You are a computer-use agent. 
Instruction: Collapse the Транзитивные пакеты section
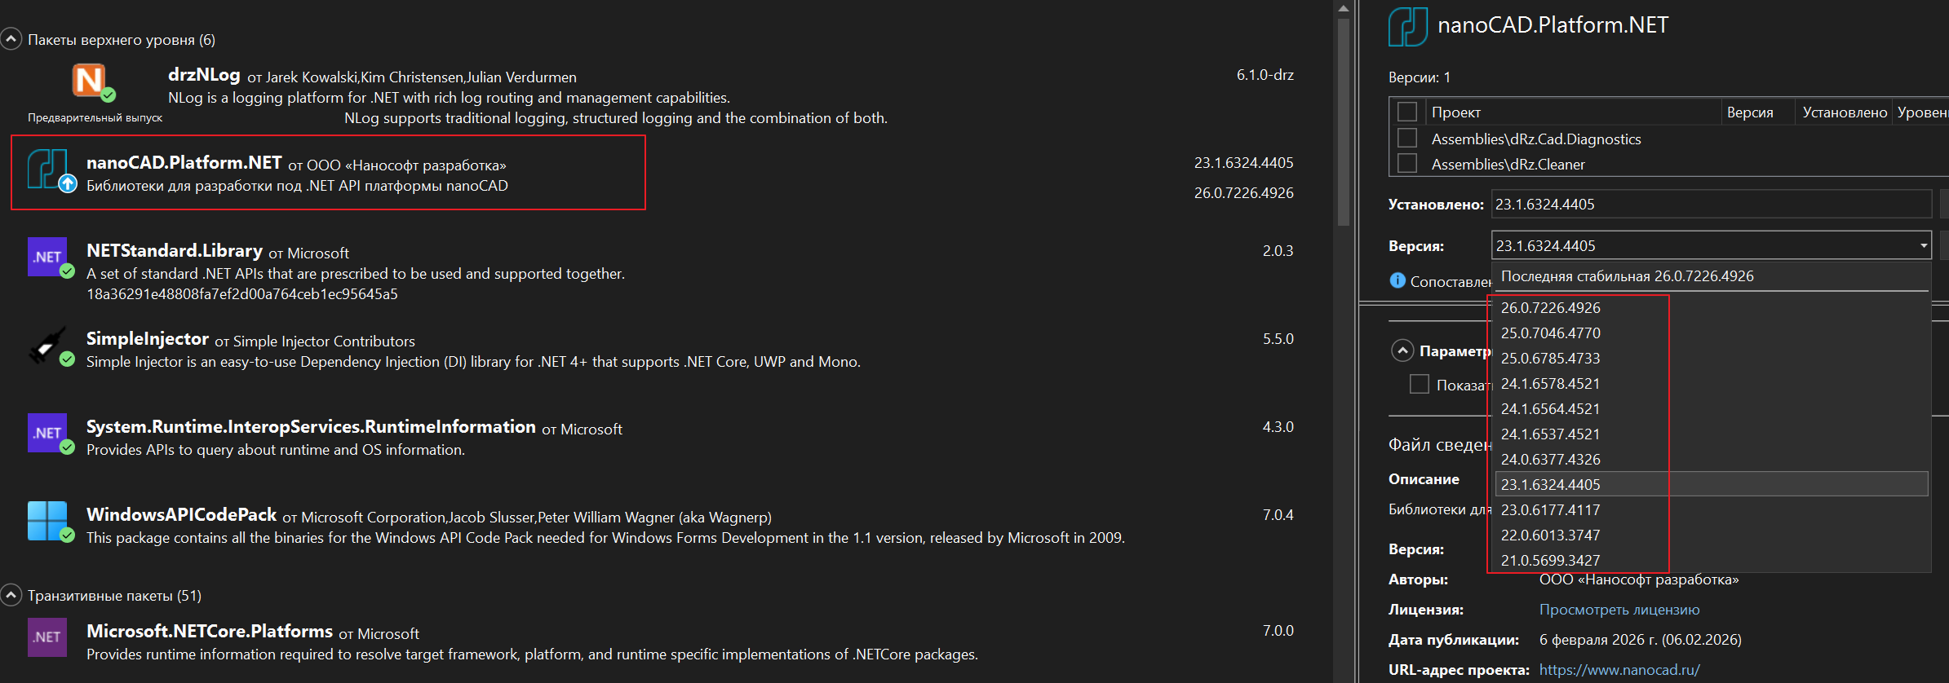[11, 596]
